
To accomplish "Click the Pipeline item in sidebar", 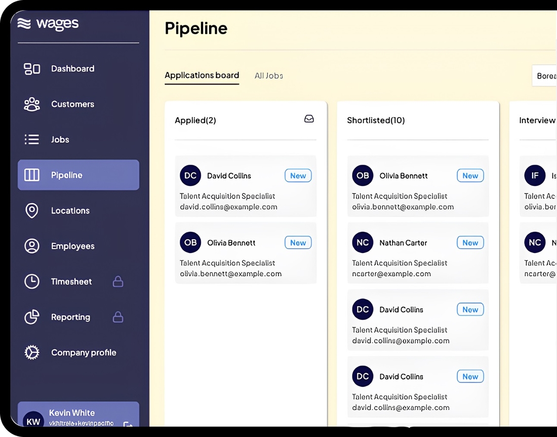I will tap(78, 175).
